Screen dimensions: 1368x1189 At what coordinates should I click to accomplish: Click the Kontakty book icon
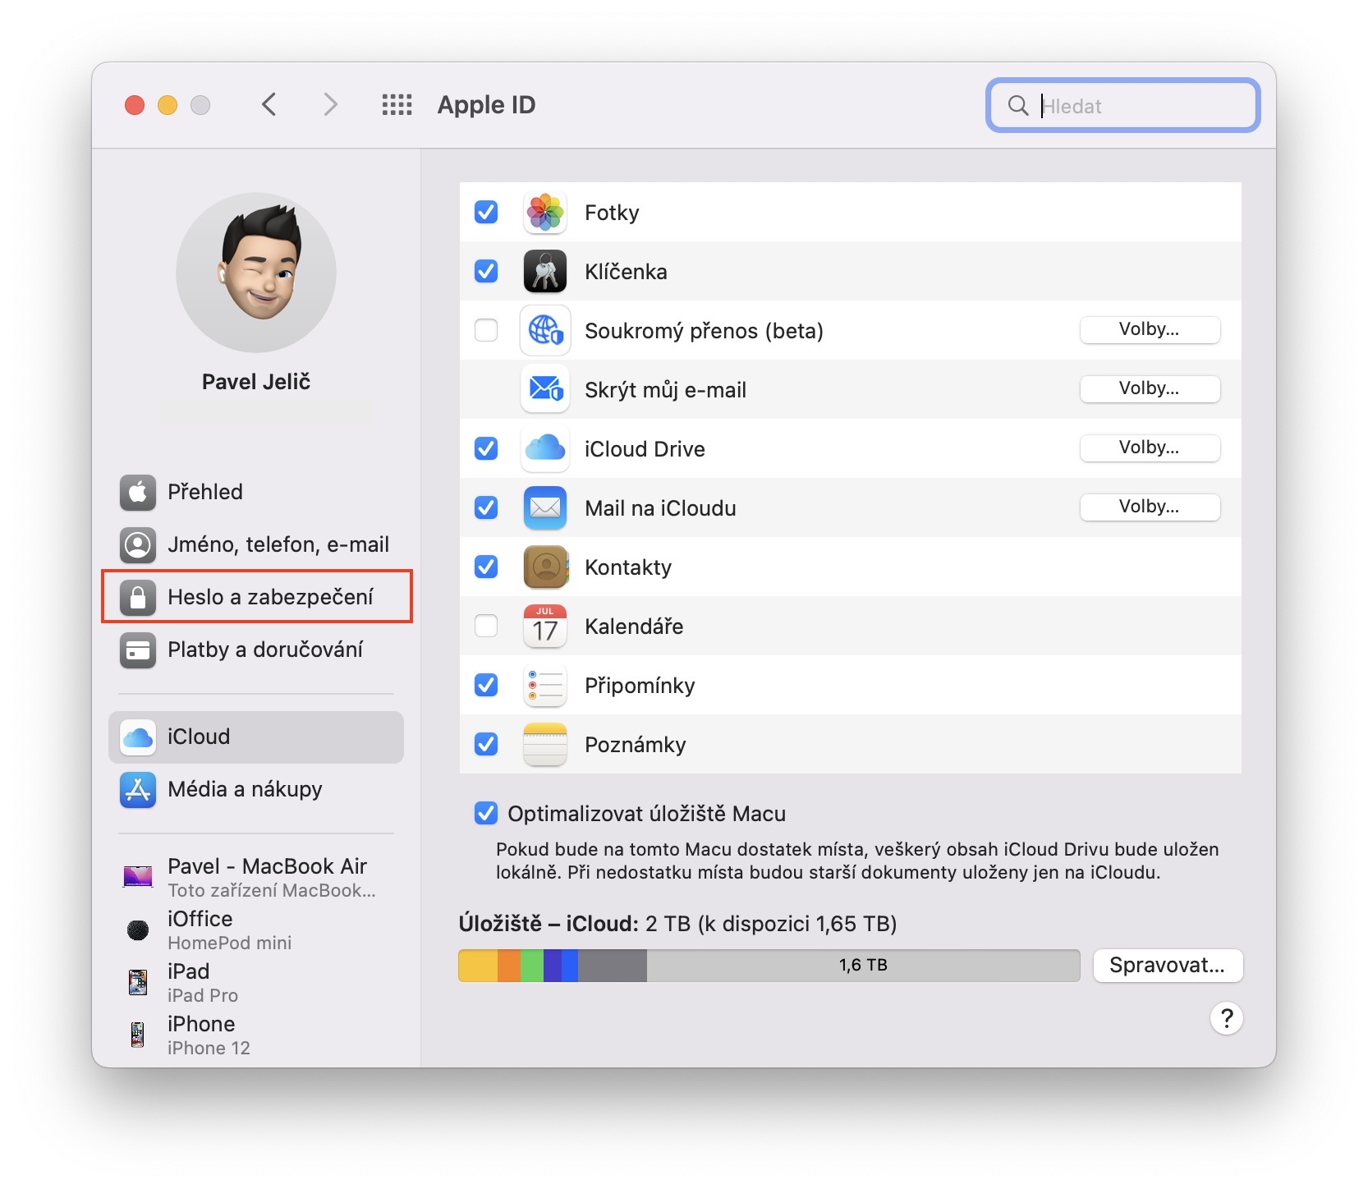point(545,567)
